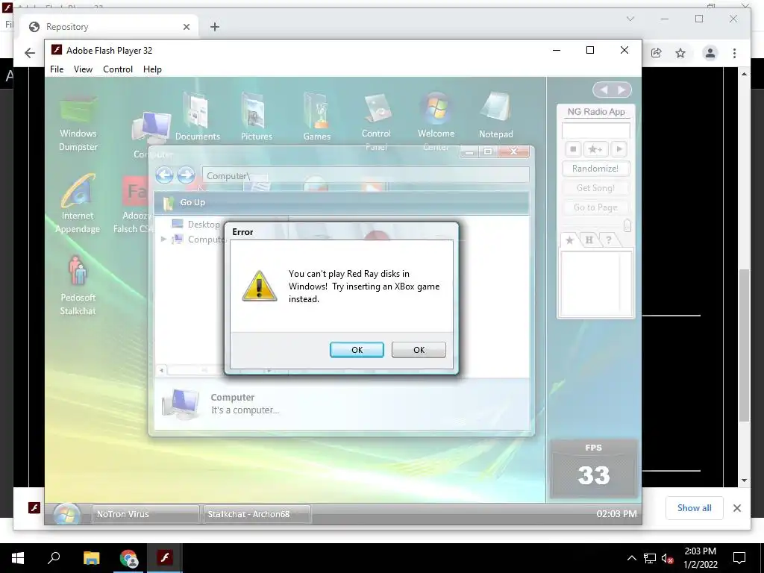Expand the Computer tree node arrow
Image resolution: width=764 pixels, height=573 pixels.
[163, 239]
